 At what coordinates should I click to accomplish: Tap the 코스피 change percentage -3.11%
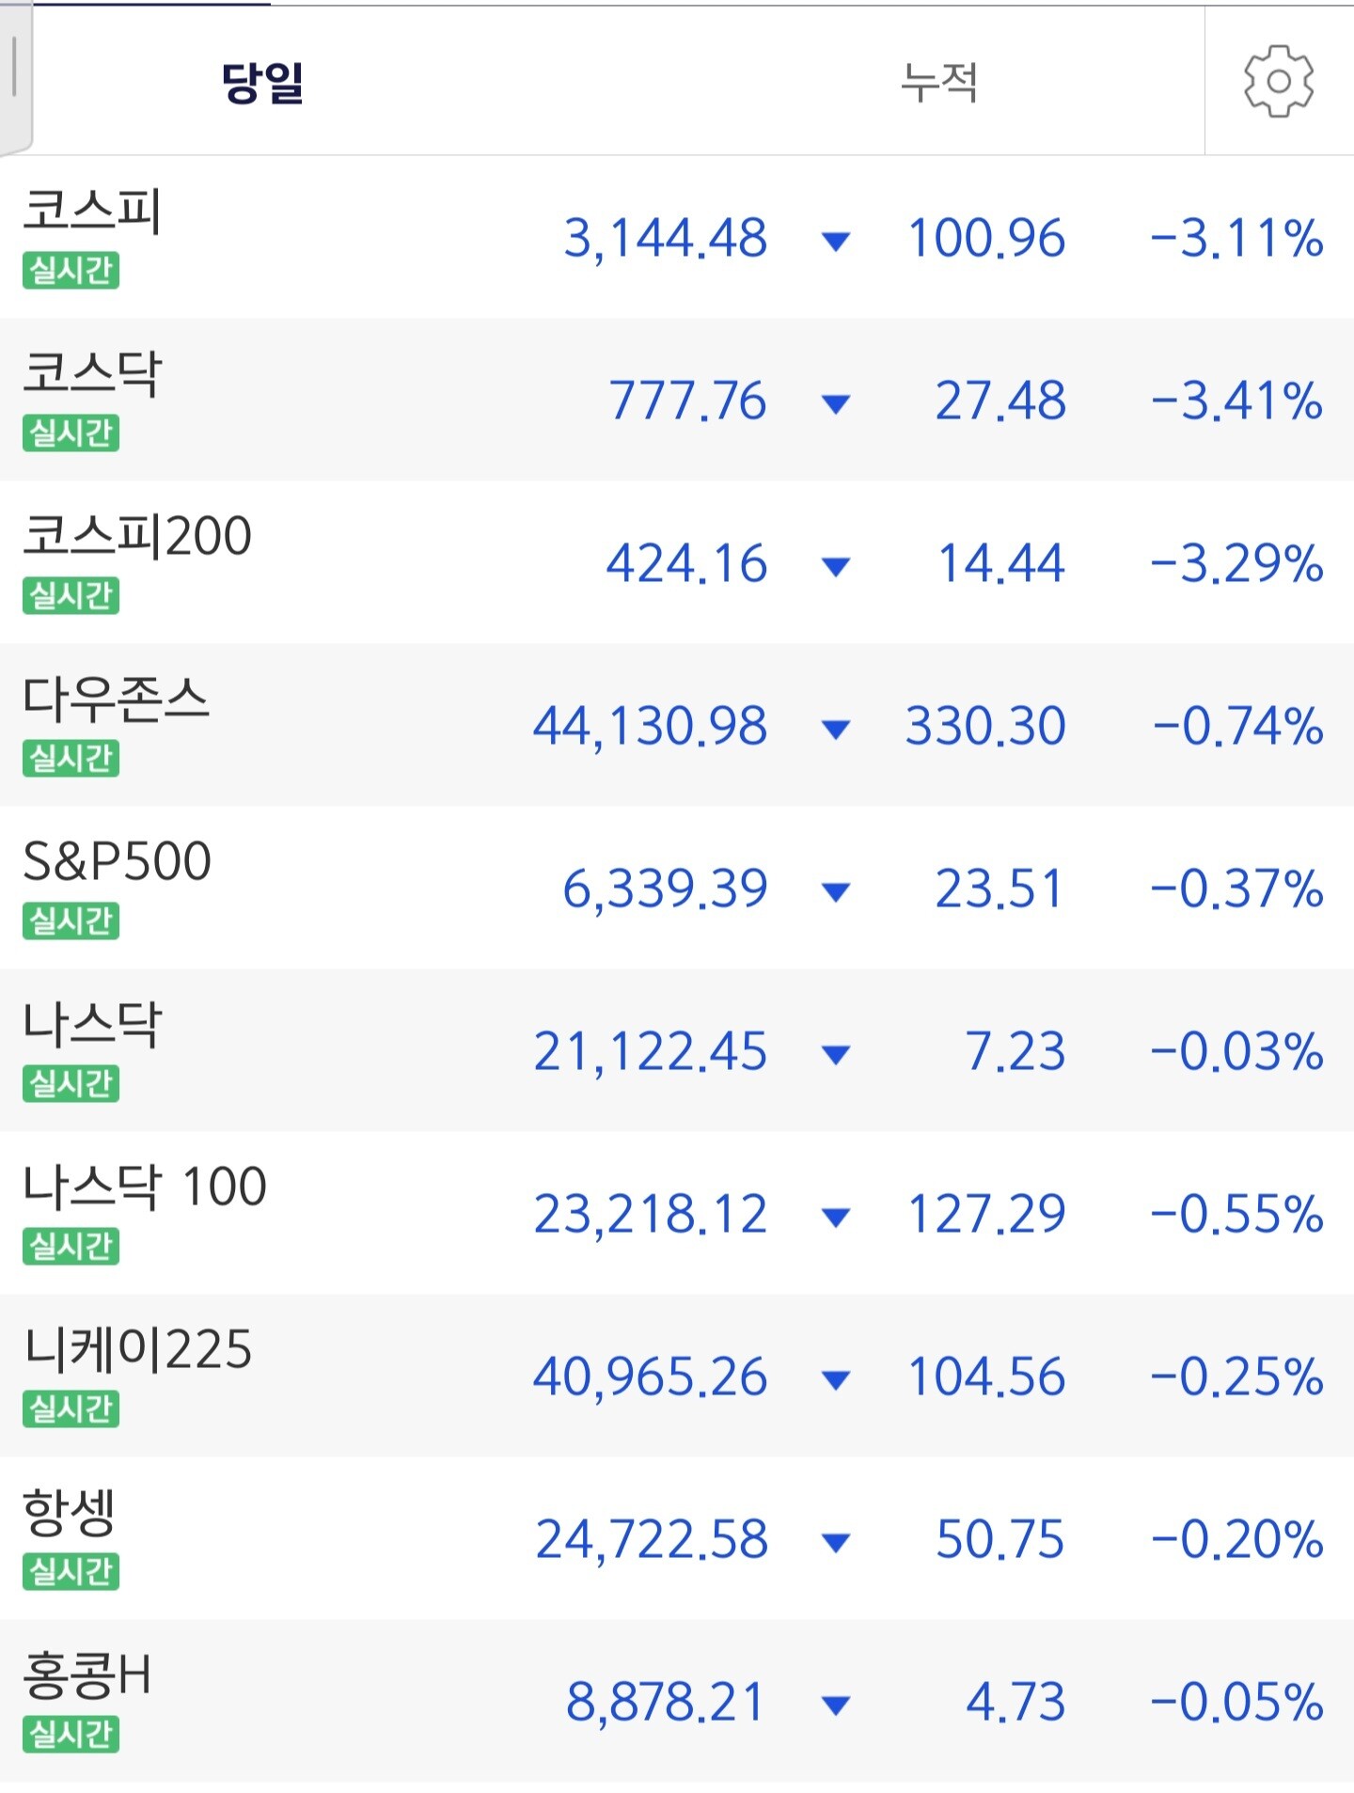[x=1237, y=238]
